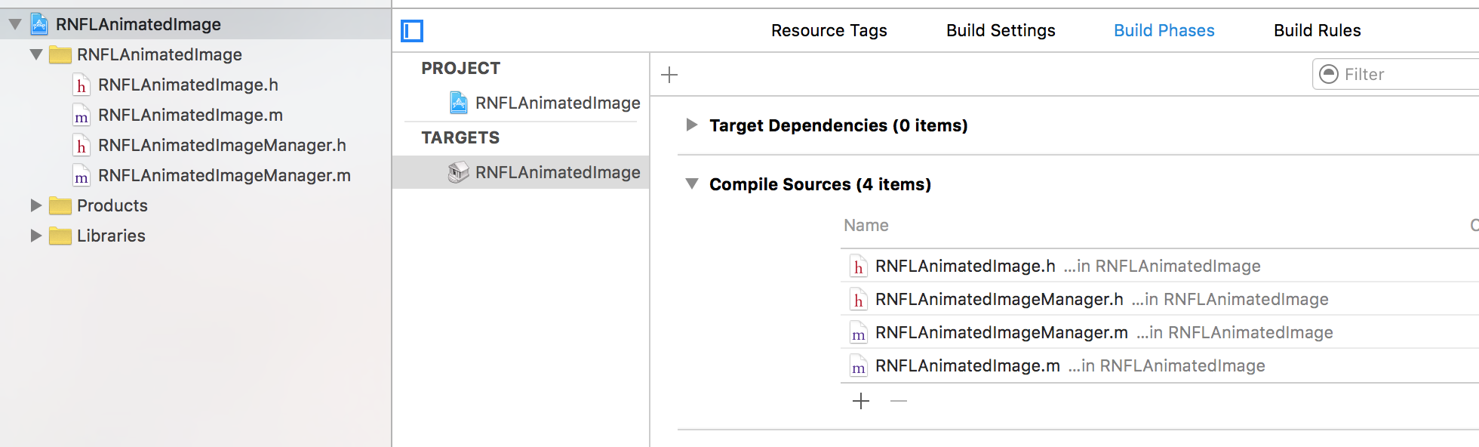
Task: Switch to Build Settings tab
Action: point(1001,31)
